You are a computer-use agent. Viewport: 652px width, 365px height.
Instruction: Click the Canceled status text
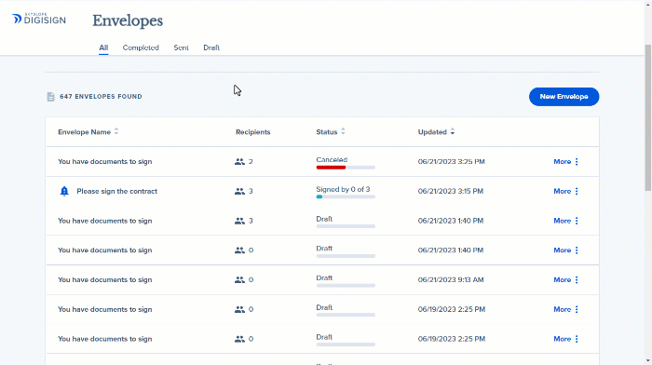pyautogui.click(x=332, y=159)
